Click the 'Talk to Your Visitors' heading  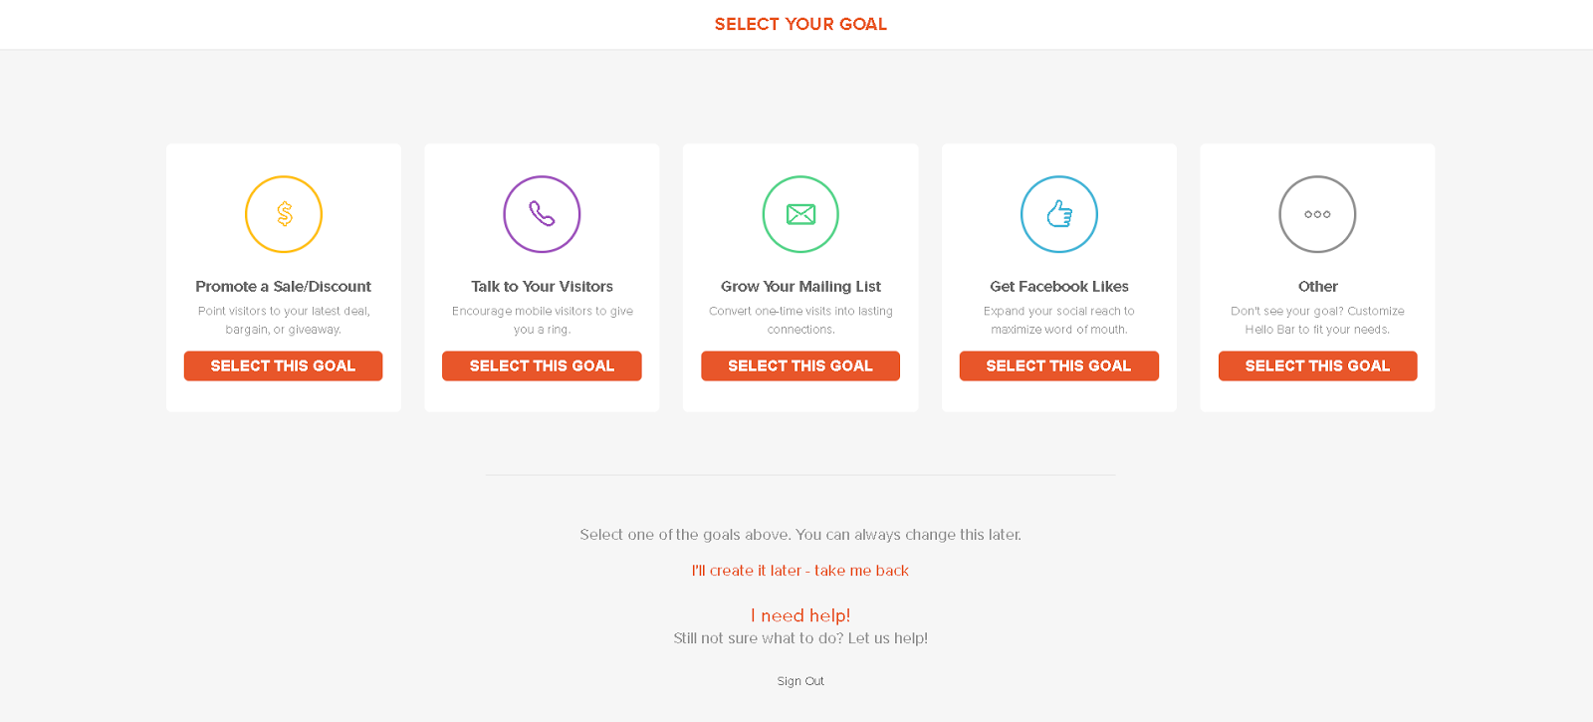click(x=542, y=287)
